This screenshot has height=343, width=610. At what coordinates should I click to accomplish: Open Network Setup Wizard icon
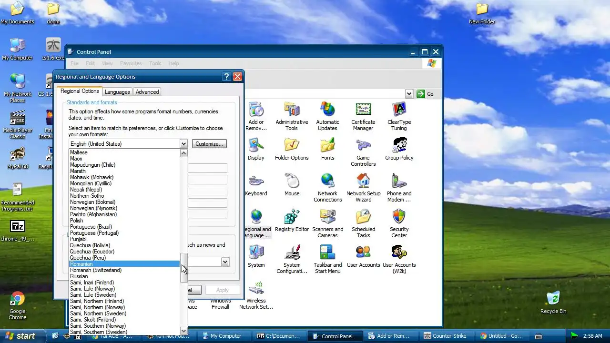point(363,188)
